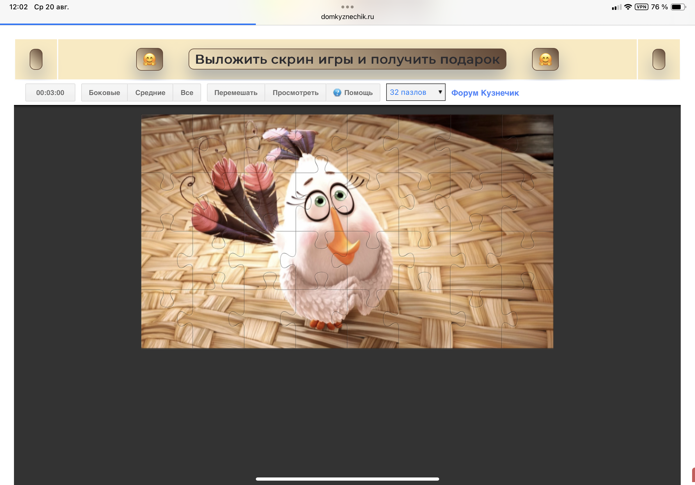Open the Форум Кузнечик link
This screenshot has width=695, height=485.
pos(485,93)
